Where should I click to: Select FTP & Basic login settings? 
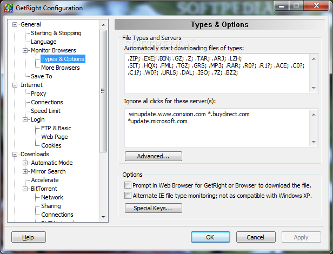point(56,128)
